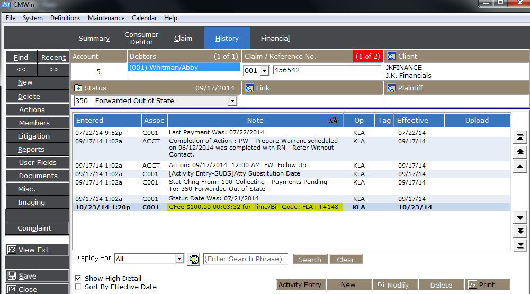Open the File menu
530x294 pixels.
click(x=11, y=18)
